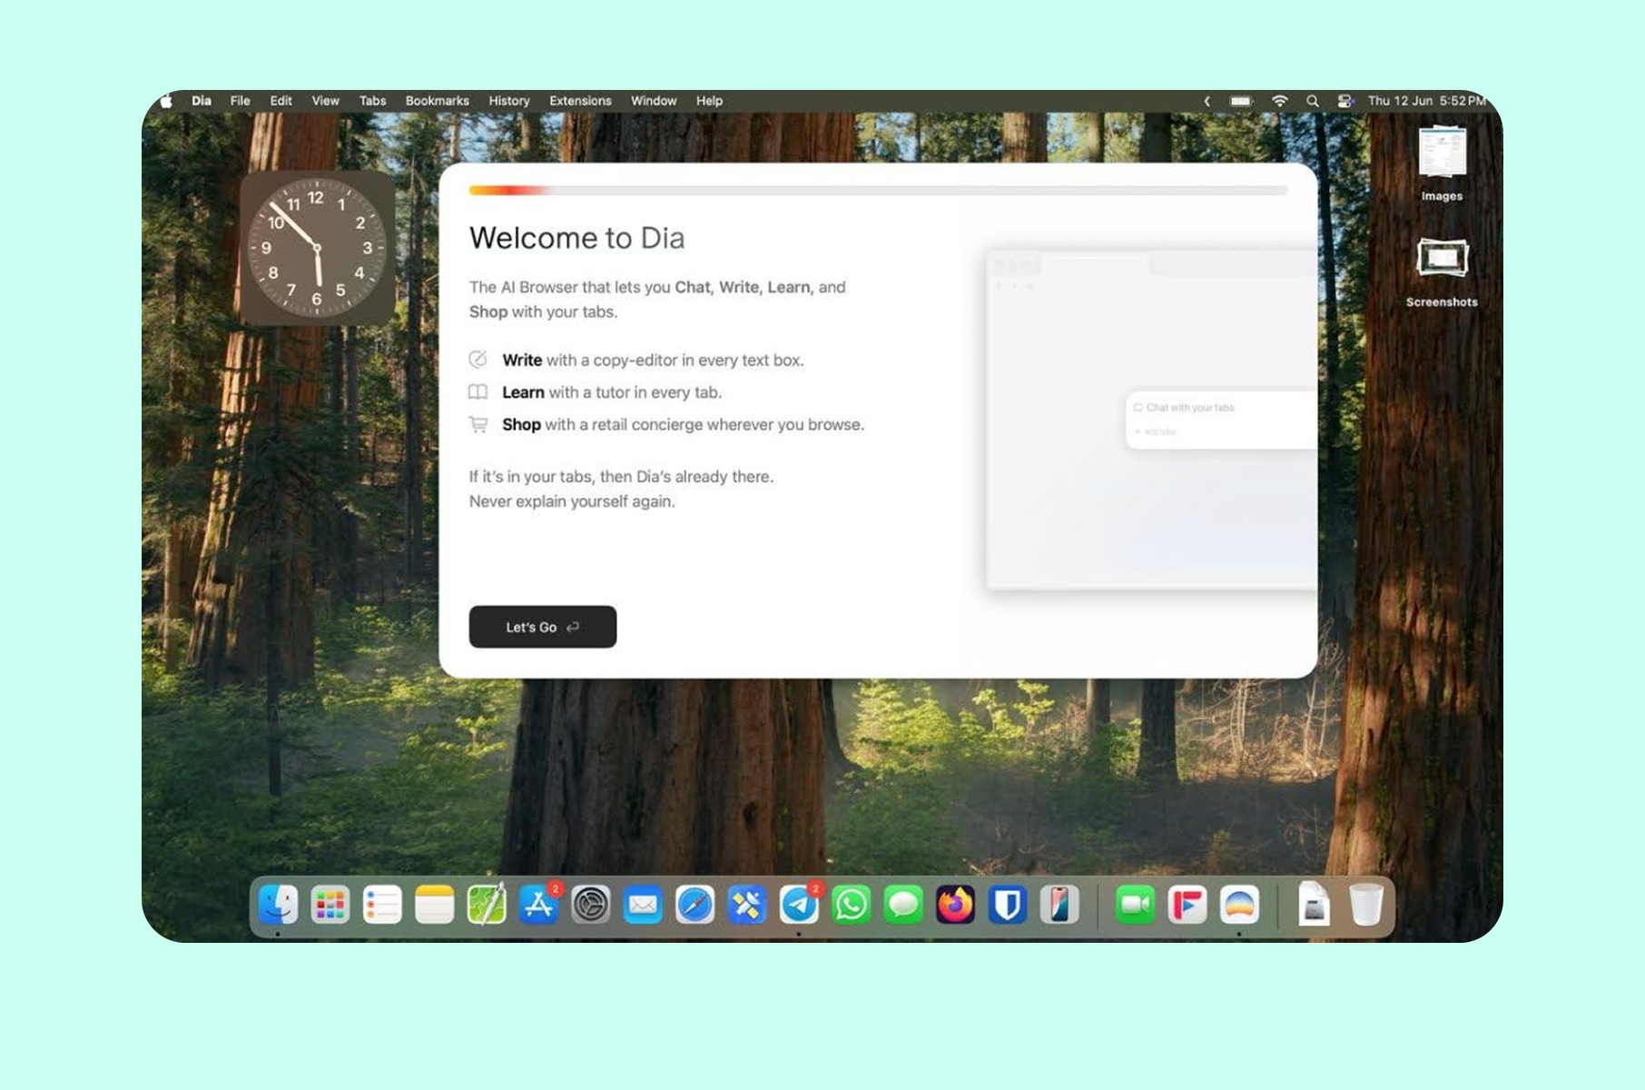Screen dimensions: 1645x1090
Task: Open Safari from the Dock
Action: 695,904
